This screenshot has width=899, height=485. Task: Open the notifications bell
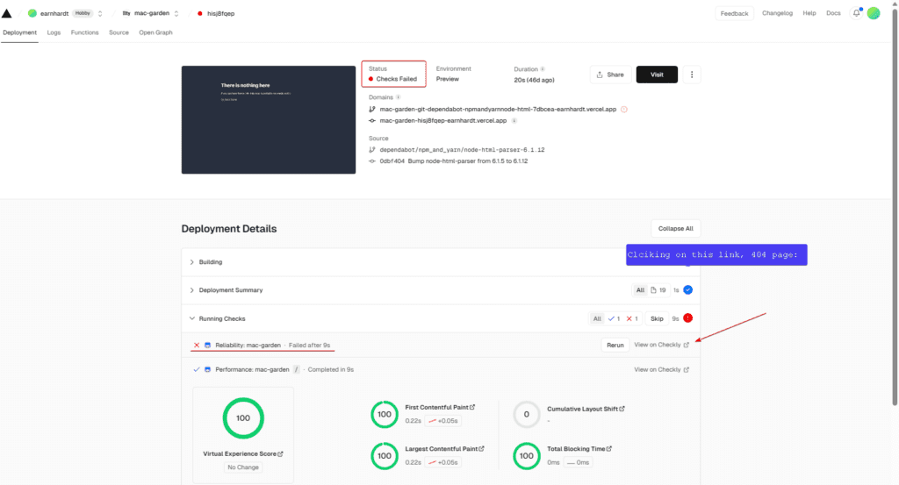click(856, 13)
